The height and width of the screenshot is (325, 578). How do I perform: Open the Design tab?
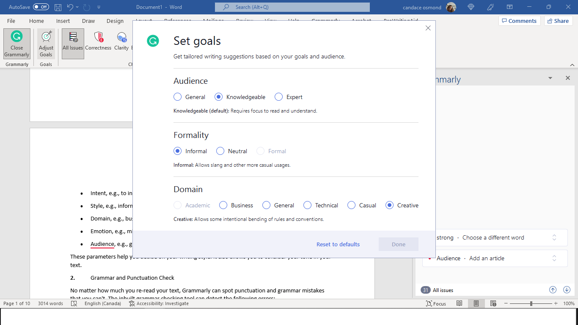[115, 21]
